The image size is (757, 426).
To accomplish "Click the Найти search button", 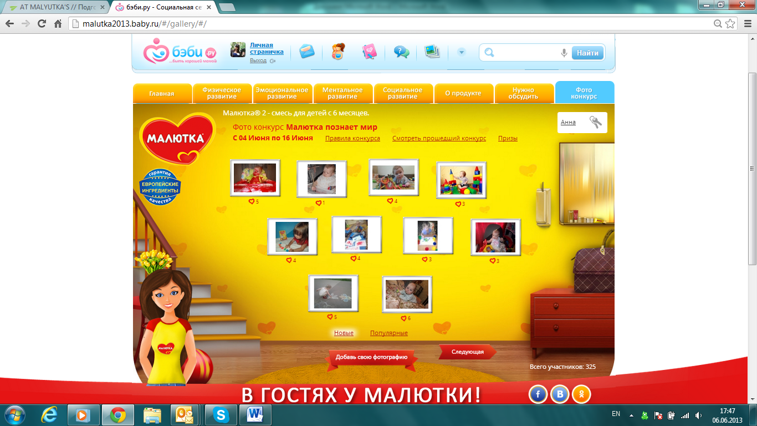I will pyautogui.click(x=587, y=53).
